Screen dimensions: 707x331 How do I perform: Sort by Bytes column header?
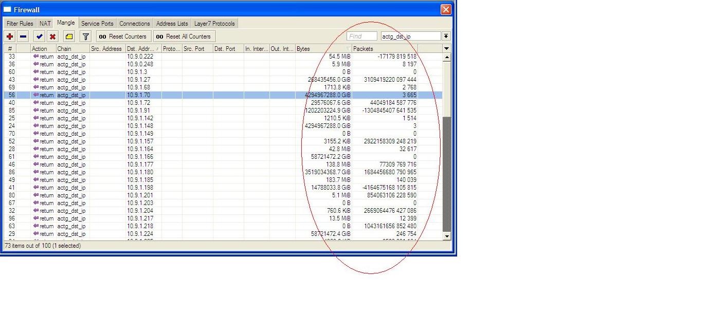click(x=323, y=49)
